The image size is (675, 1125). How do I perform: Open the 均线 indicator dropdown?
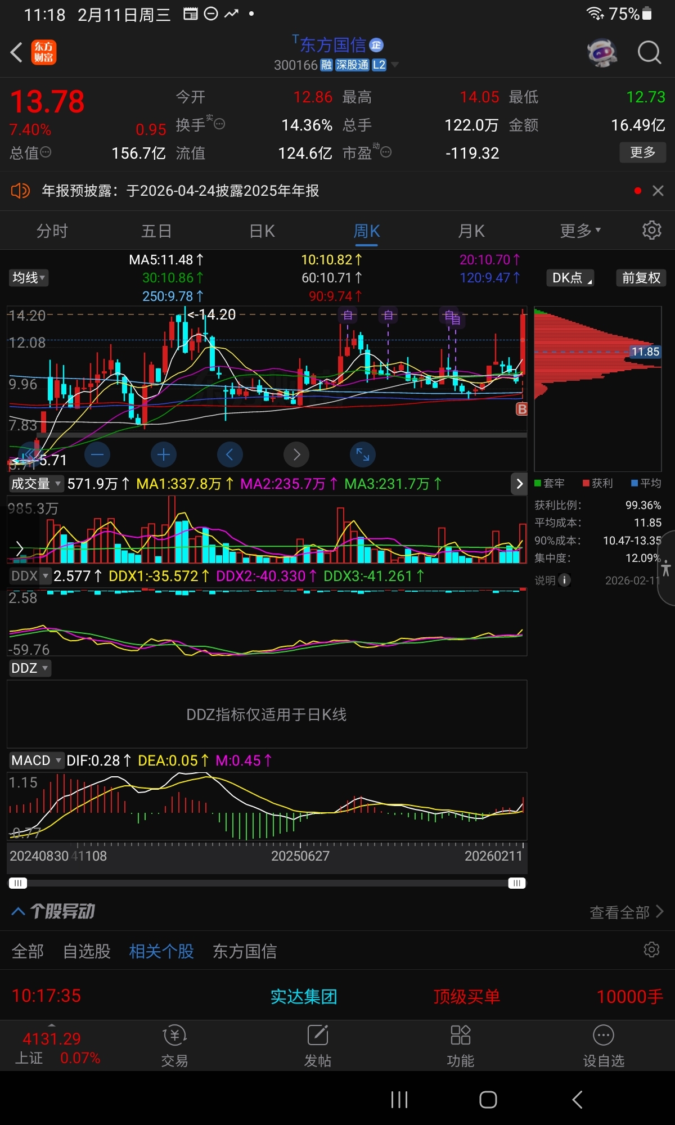point(29,277)
